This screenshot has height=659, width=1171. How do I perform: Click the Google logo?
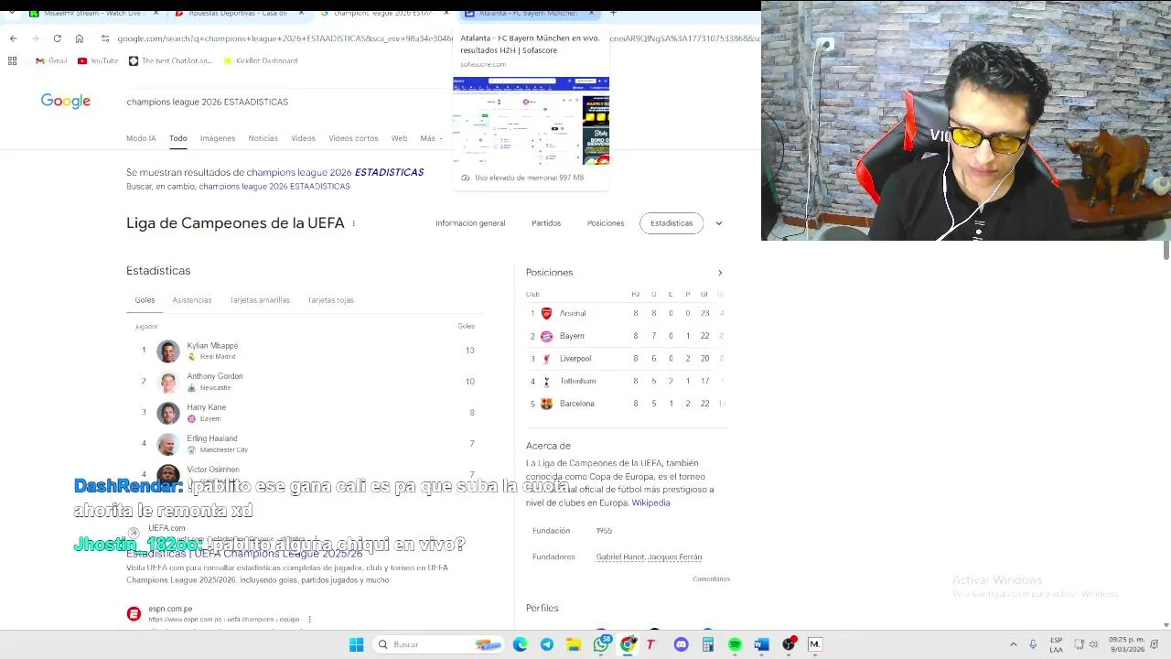pyautogui.click(x=65, y=102)
